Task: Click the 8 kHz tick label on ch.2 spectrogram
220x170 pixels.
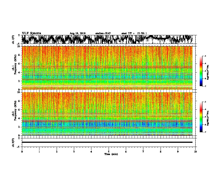Action: tap(19, 101)
